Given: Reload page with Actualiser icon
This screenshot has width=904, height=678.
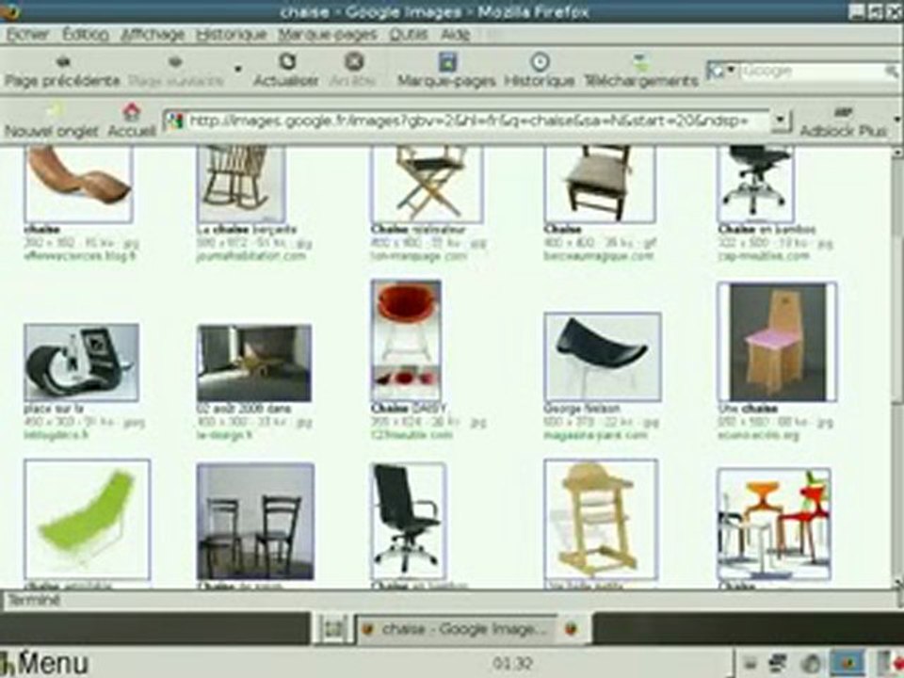Looking at the screenshot, I should click(286, 61).
